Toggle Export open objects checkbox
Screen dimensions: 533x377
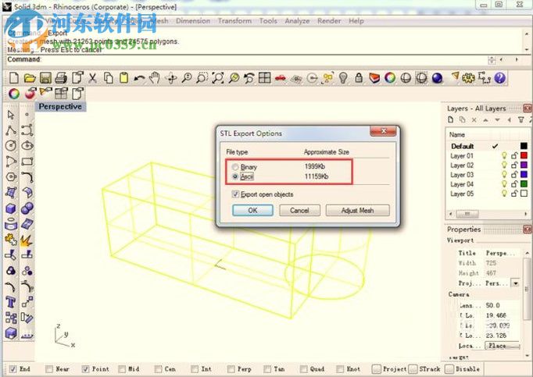click(x=235, y=194)
